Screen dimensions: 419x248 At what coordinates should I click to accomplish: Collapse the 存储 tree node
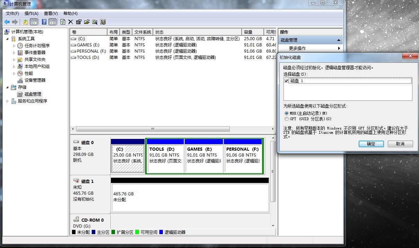(8, 87)
